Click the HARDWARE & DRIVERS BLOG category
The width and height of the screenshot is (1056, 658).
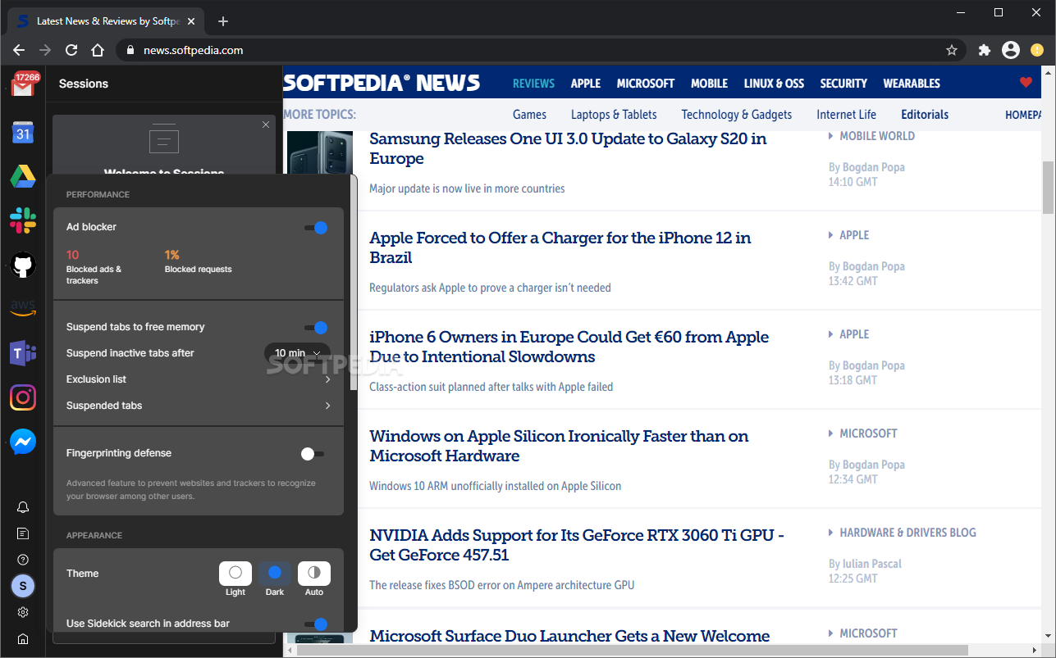pyautogui.click(x=907, y=533)
